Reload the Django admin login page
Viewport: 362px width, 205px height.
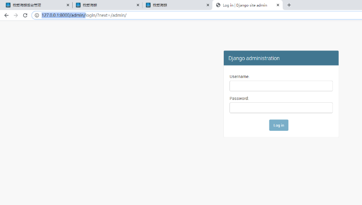point(25,15)
